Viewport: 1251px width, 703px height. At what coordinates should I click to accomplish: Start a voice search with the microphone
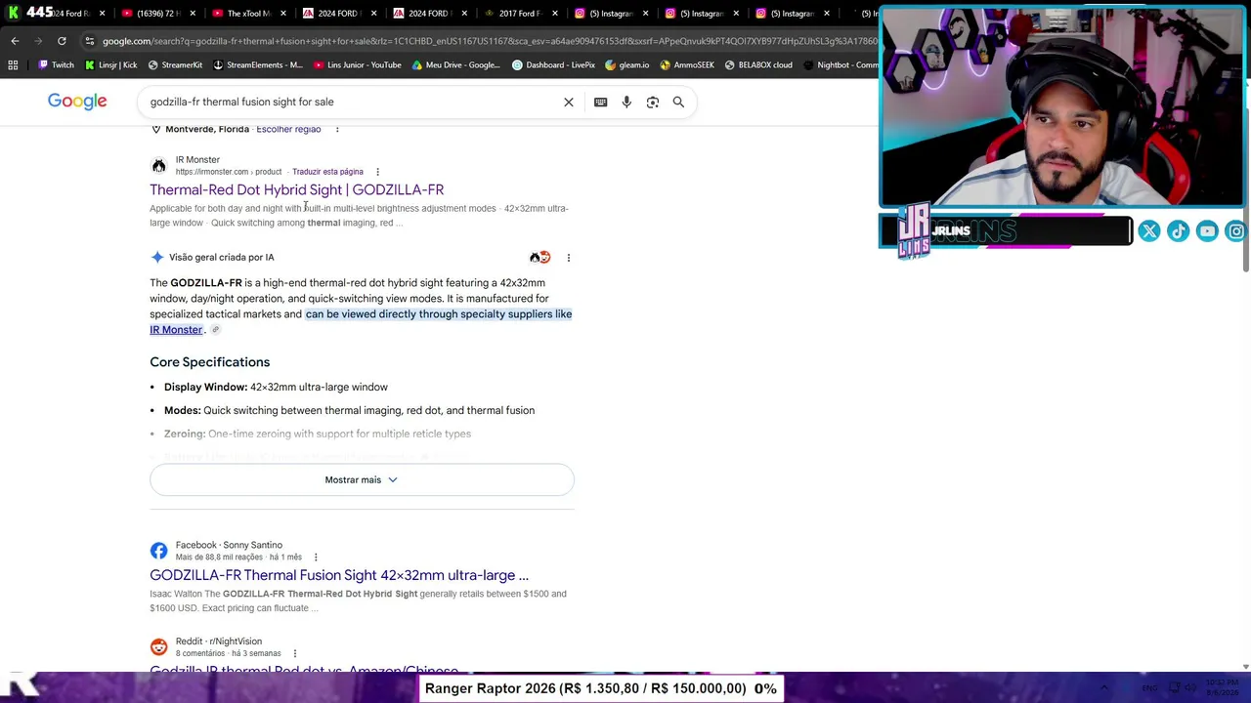626,102
